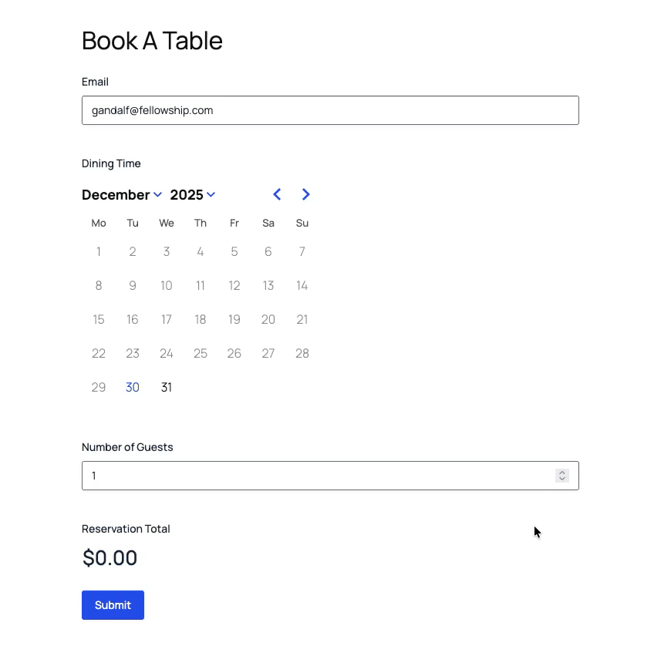The height and width of the screenshot is (646, 654).
Task: Choose December 18 in the calendar
Action: (201, 319)
